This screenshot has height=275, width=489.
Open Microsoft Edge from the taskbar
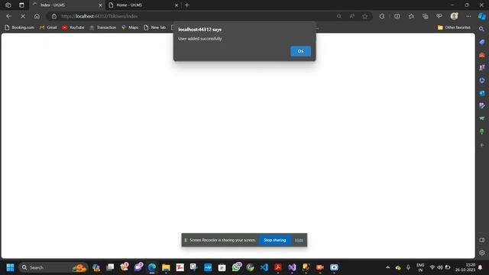(152, 267)
